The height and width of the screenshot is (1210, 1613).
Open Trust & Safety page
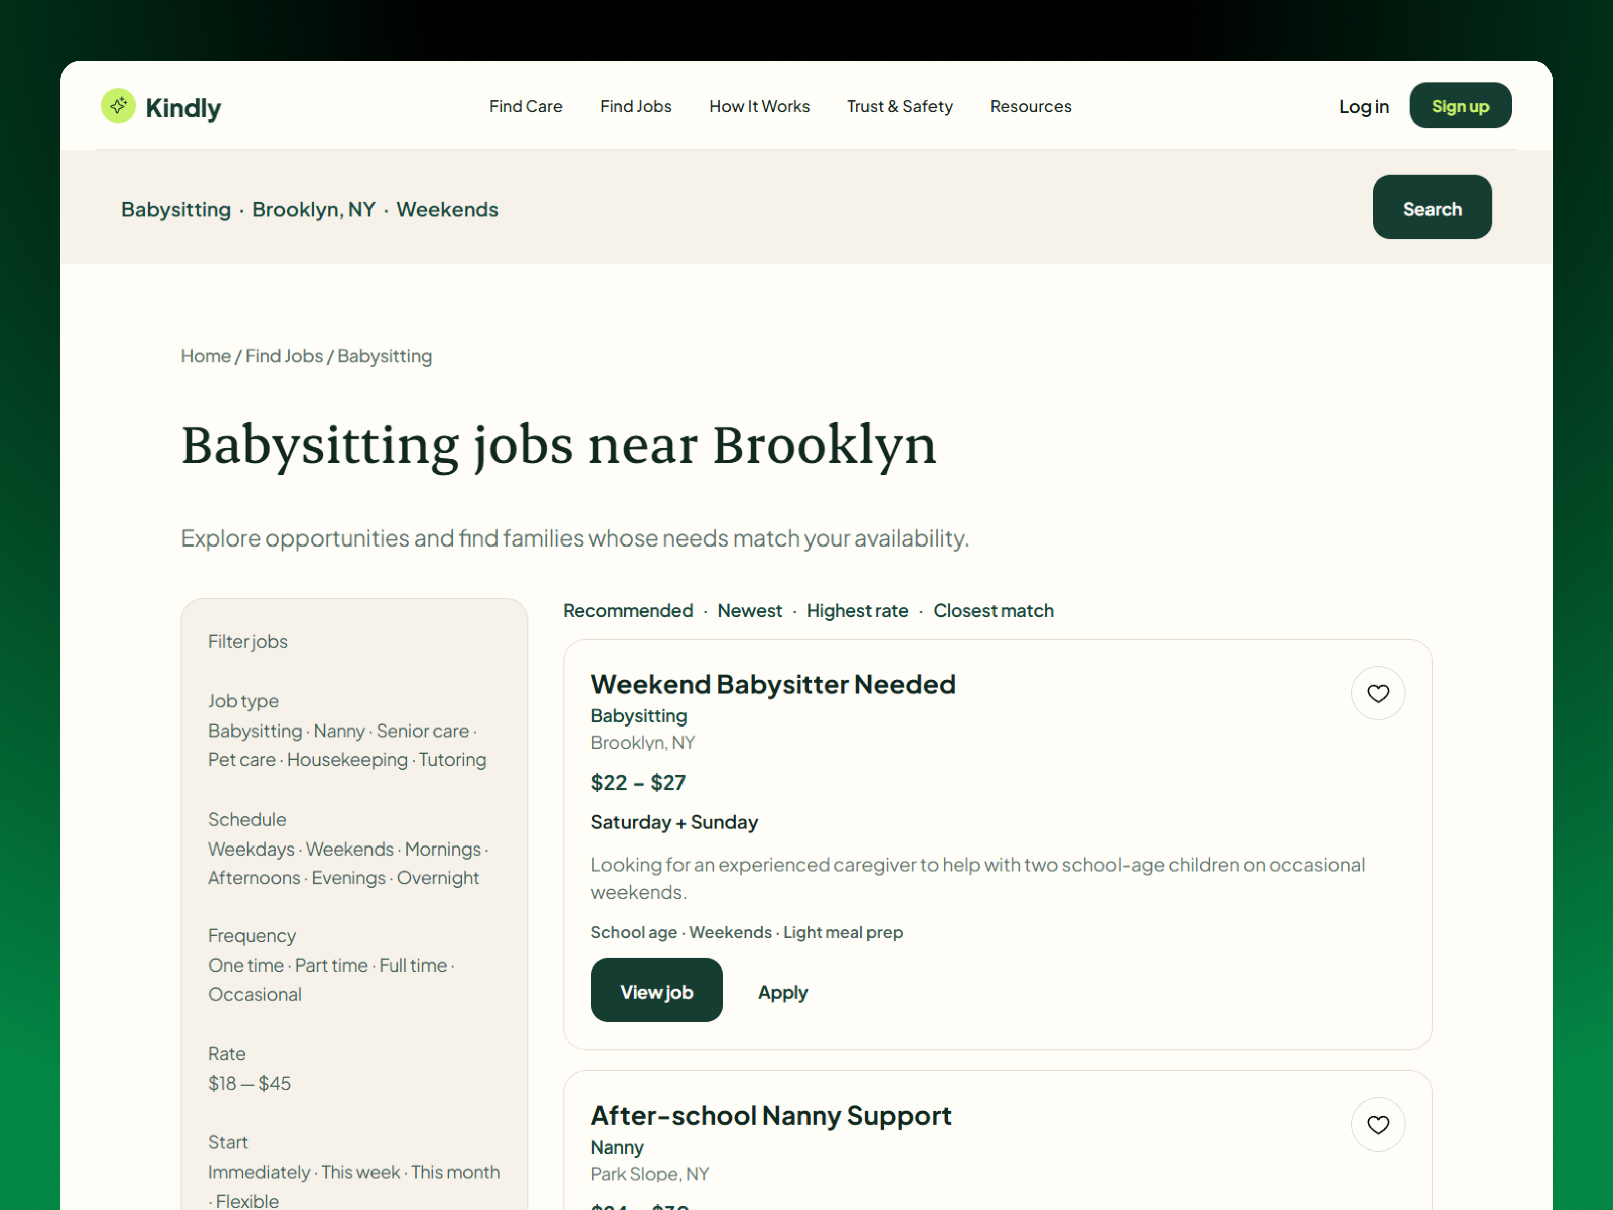coord(899,106)
